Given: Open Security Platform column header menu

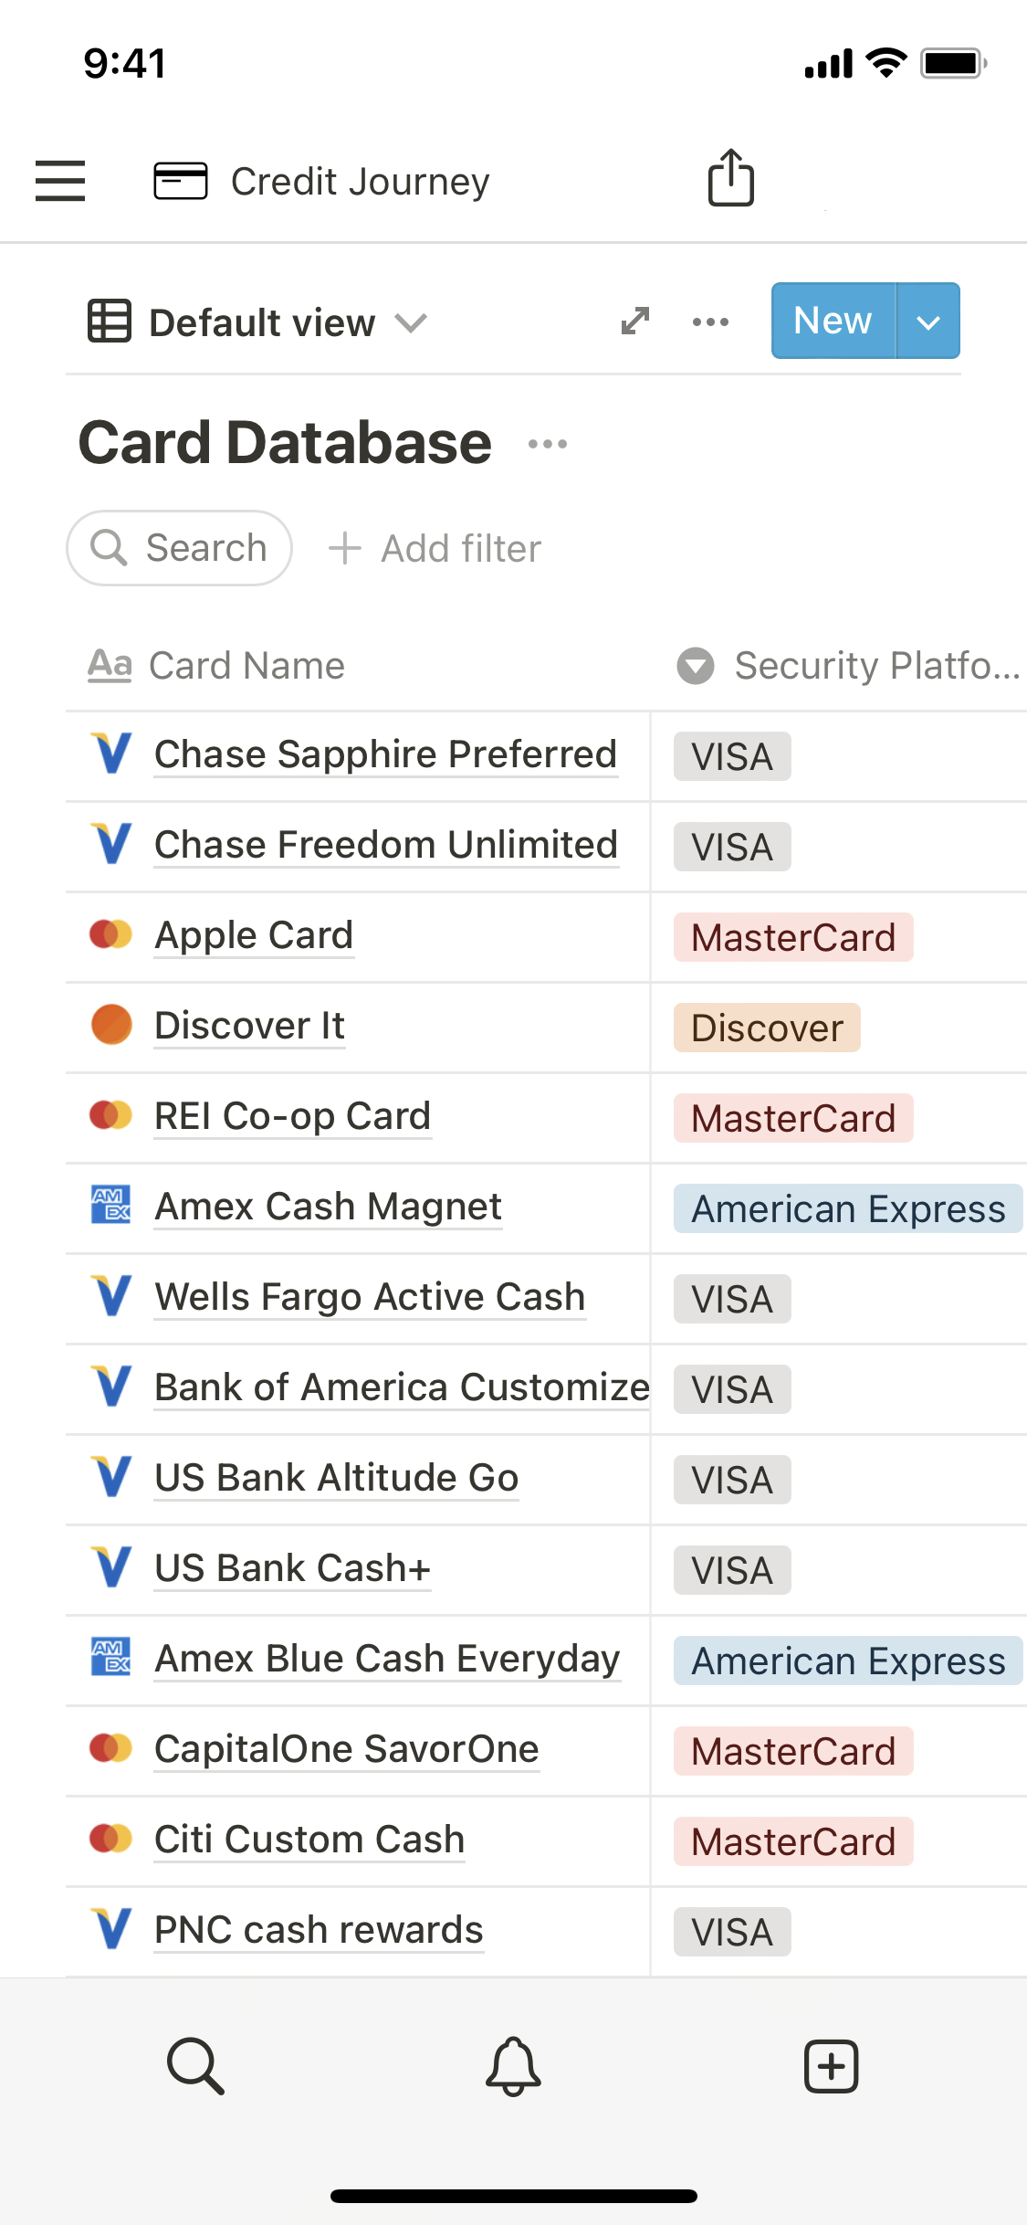Looking at the screenshot, I should pyautogui.click(x=849, y=665).
